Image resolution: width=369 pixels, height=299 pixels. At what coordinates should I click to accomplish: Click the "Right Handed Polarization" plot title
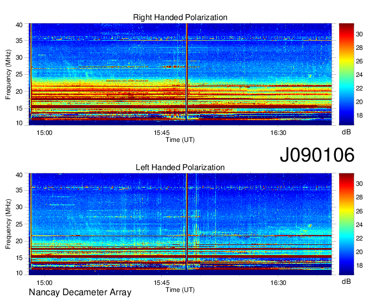180,17
